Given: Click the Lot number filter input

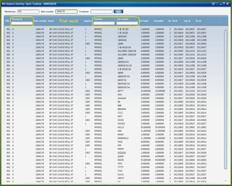Looking at the screenshot, I should point(127,23).
